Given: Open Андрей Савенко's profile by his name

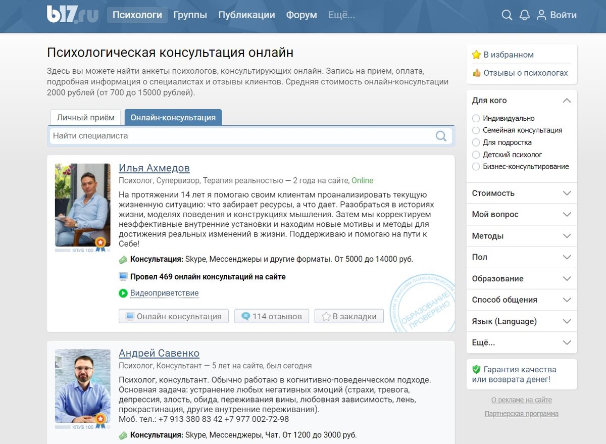Looking at the screenshot, I should coord(159,353).
